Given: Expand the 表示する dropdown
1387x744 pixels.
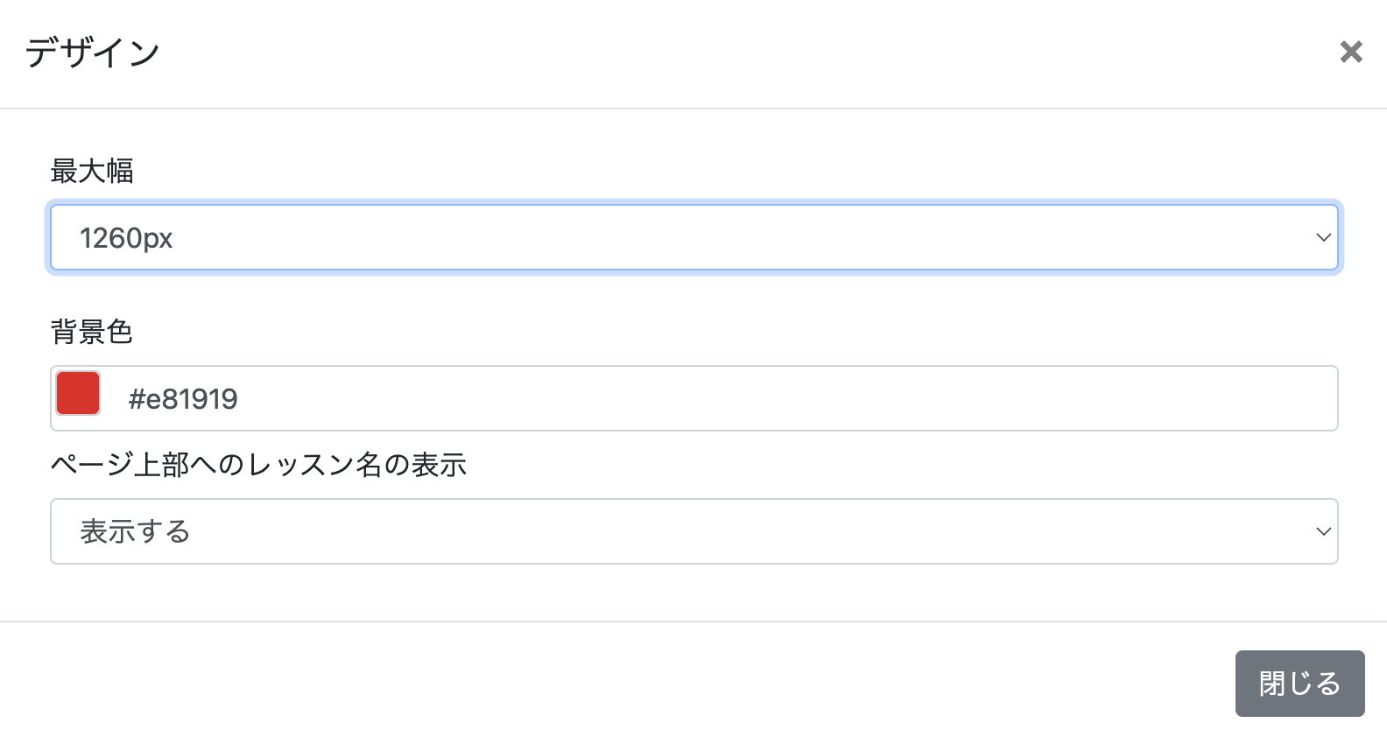Looking at the screenshot, I should click(693, 531).
